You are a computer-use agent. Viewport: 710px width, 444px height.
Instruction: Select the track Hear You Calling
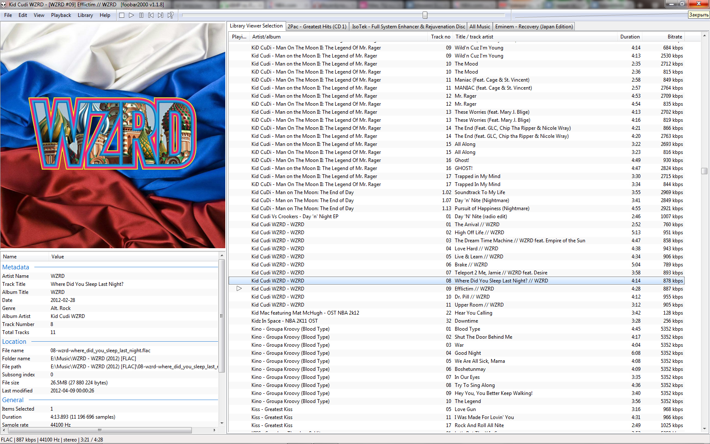pyautogui.click(x=456, y=313)
